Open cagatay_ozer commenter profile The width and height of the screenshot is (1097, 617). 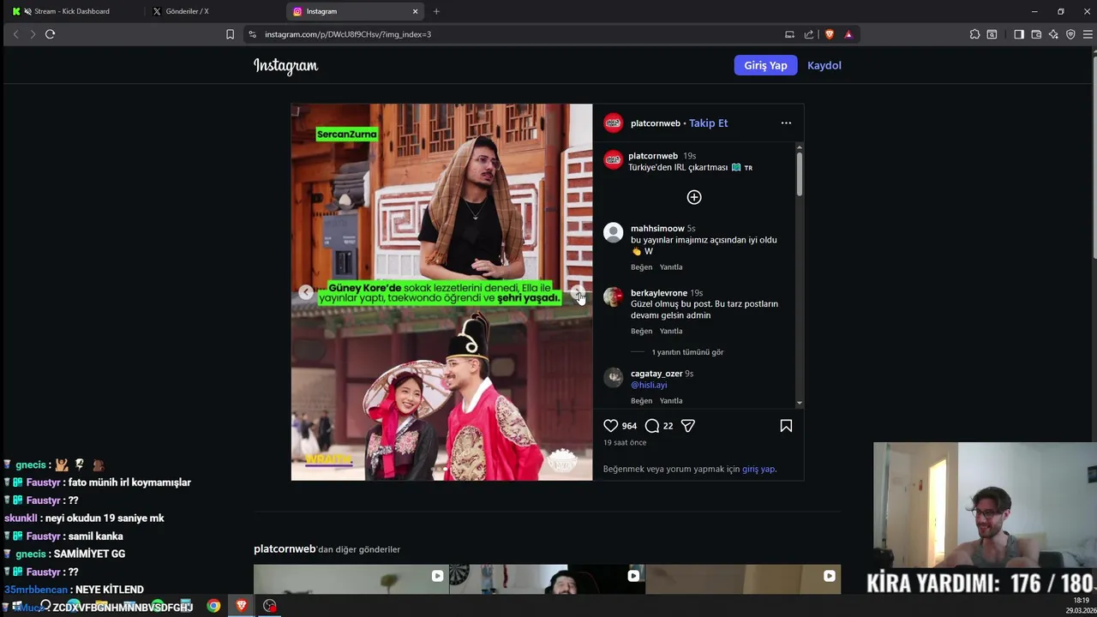click(x=656, y=374)
